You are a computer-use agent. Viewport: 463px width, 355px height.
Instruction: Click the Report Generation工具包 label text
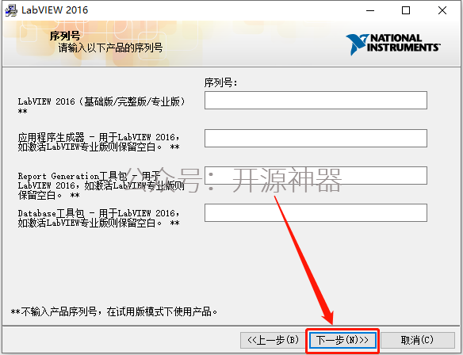(101, 185)
